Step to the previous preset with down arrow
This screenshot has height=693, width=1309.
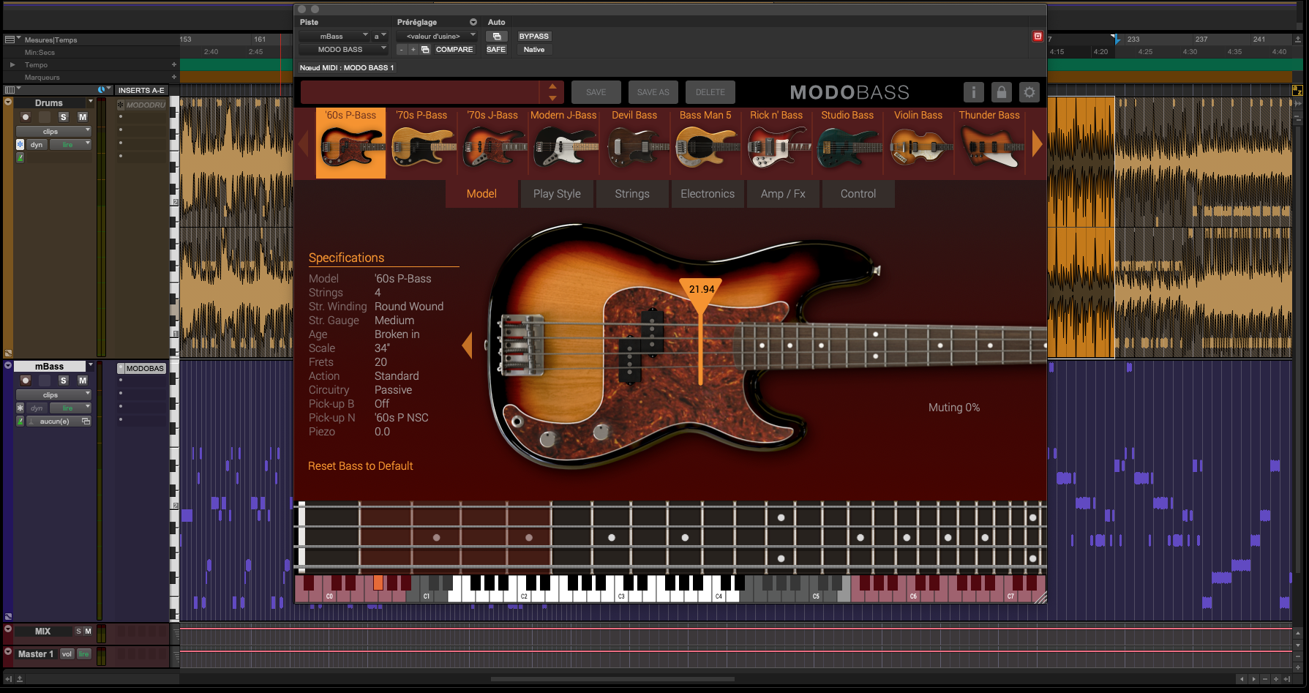click(x=552, y=98)
